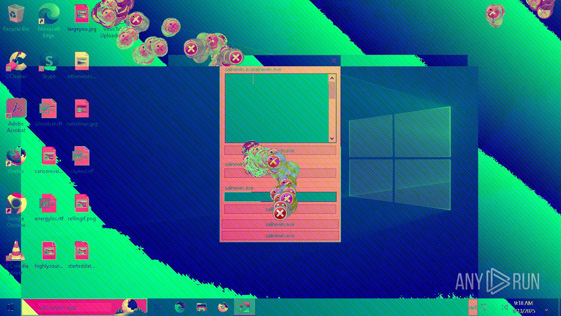Viewport: 561px width, 316px height.
Task: Open Microsoft Edge from the taskbar
Action: pos(180,307)
